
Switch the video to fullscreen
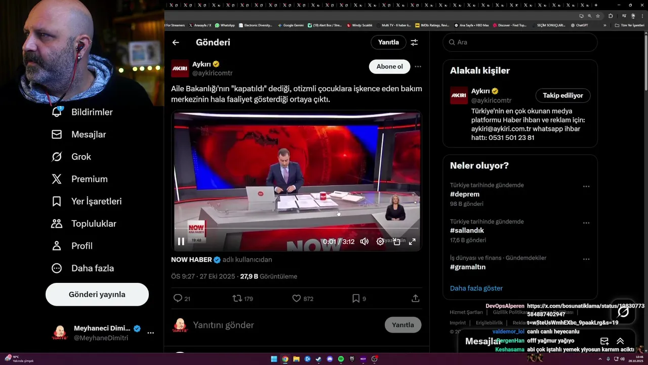[x=412, y=241]
